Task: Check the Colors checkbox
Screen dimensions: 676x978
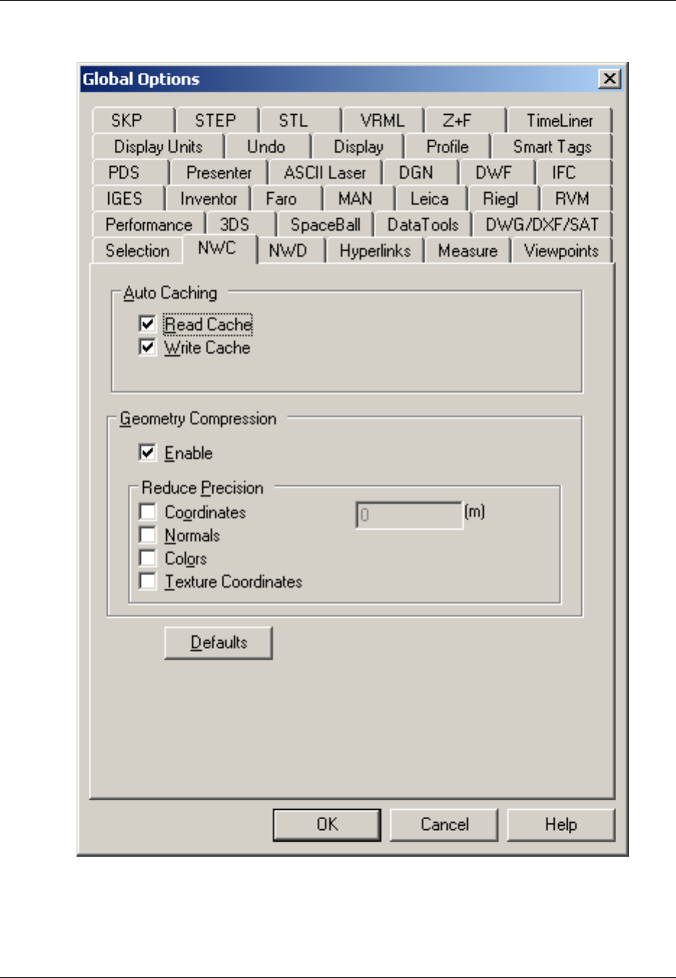Action: (147, 558)
